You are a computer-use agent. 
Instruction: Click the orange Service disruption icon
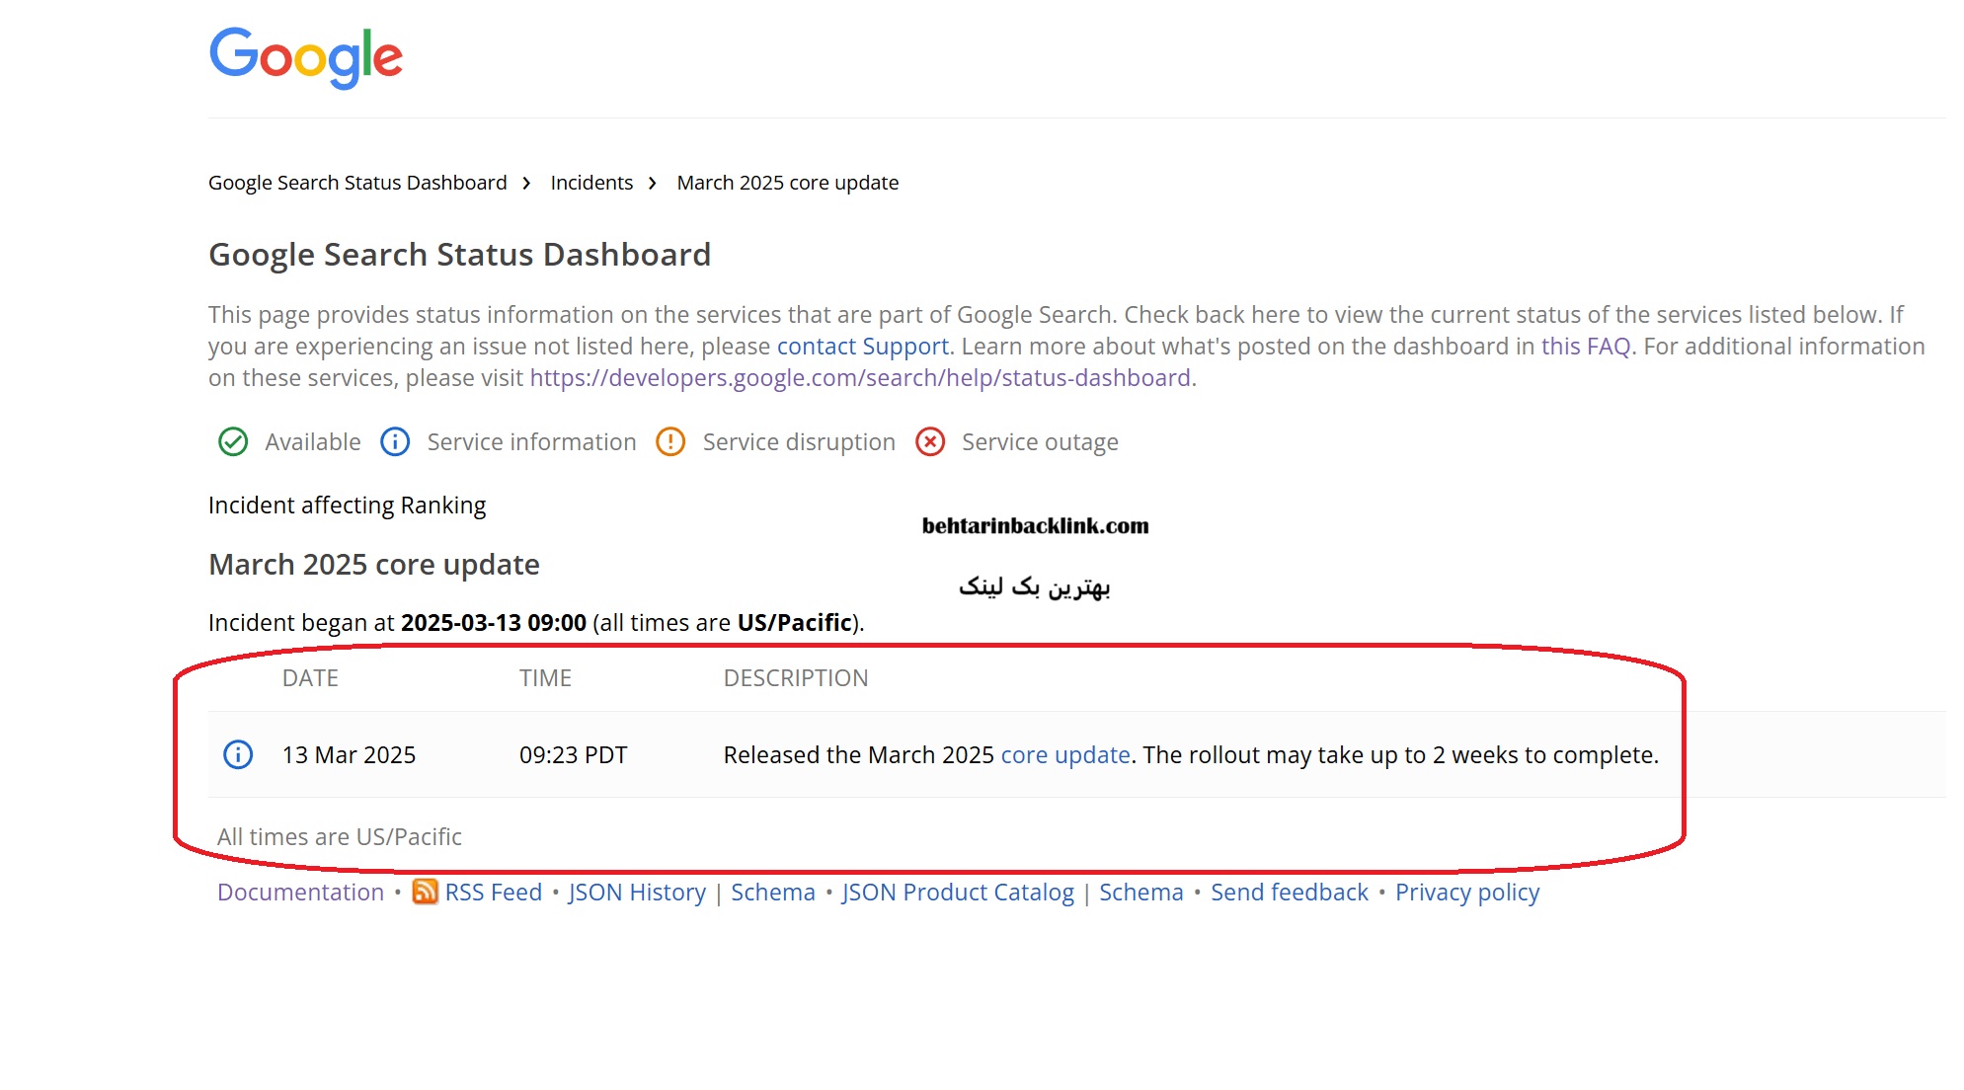click(670, 441)
